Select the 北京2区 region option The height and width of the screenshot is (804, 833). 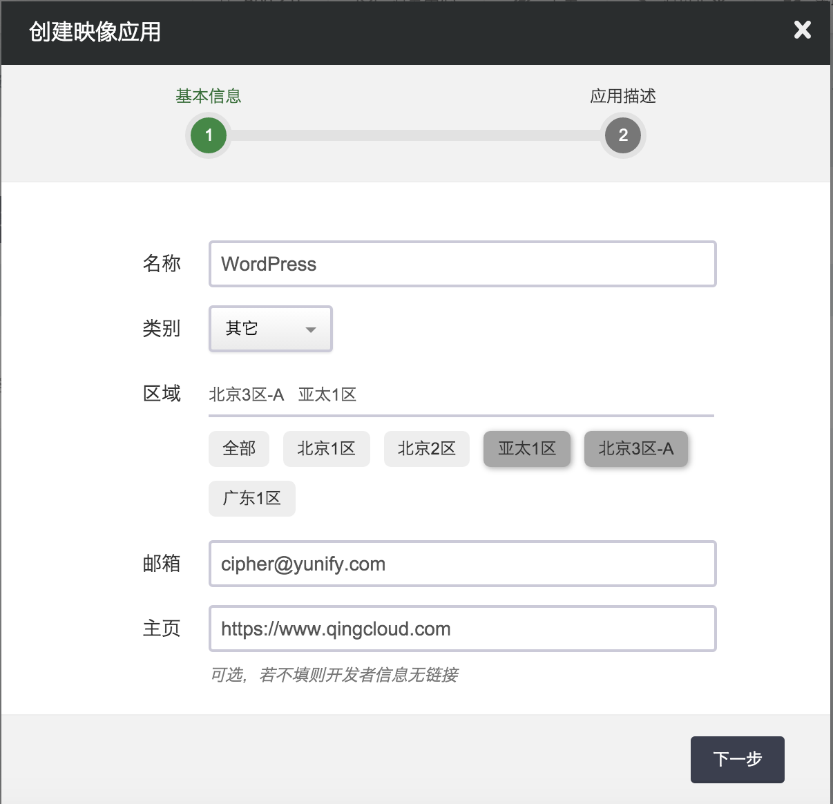point(426,449)
